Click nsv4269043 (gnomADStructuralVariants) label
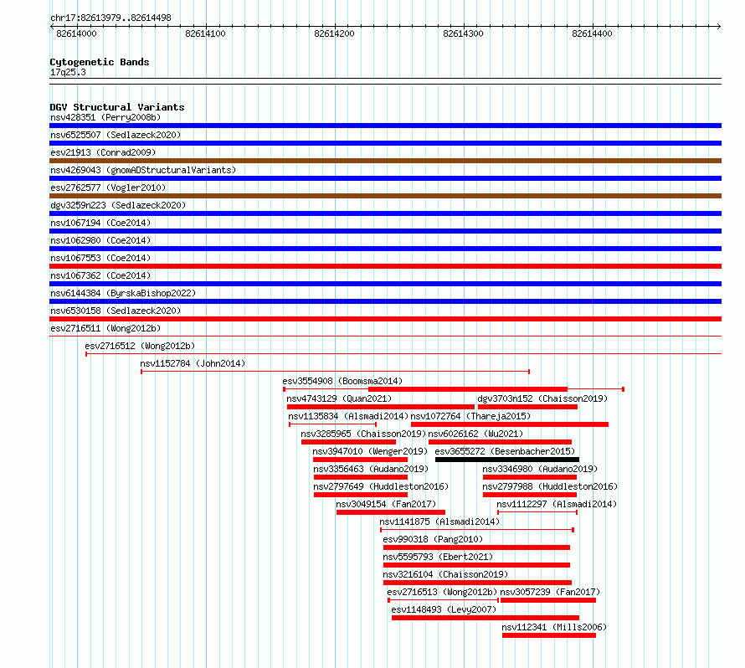Image resolution: width=745 pixels, height=668 pixels. [x=143, y=170]
